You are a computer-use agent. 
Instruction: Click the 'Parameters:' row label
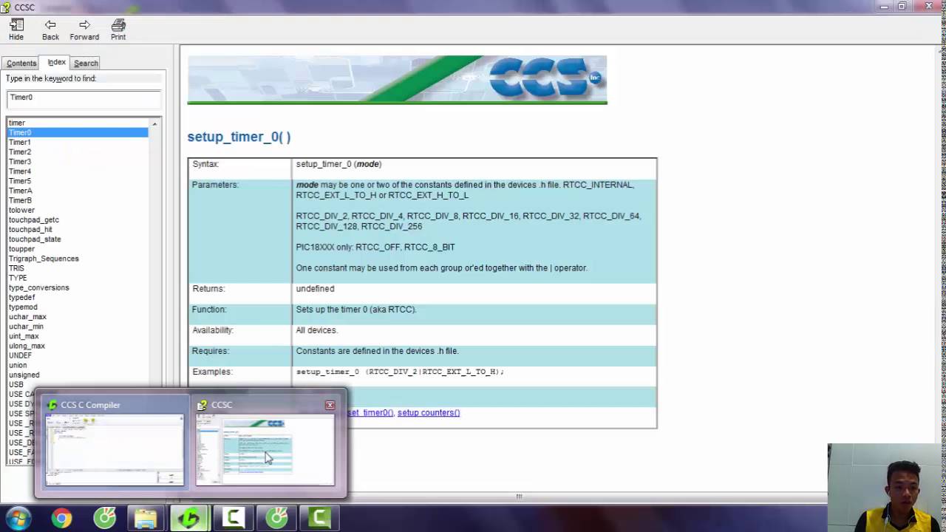[x=215, y=185]
